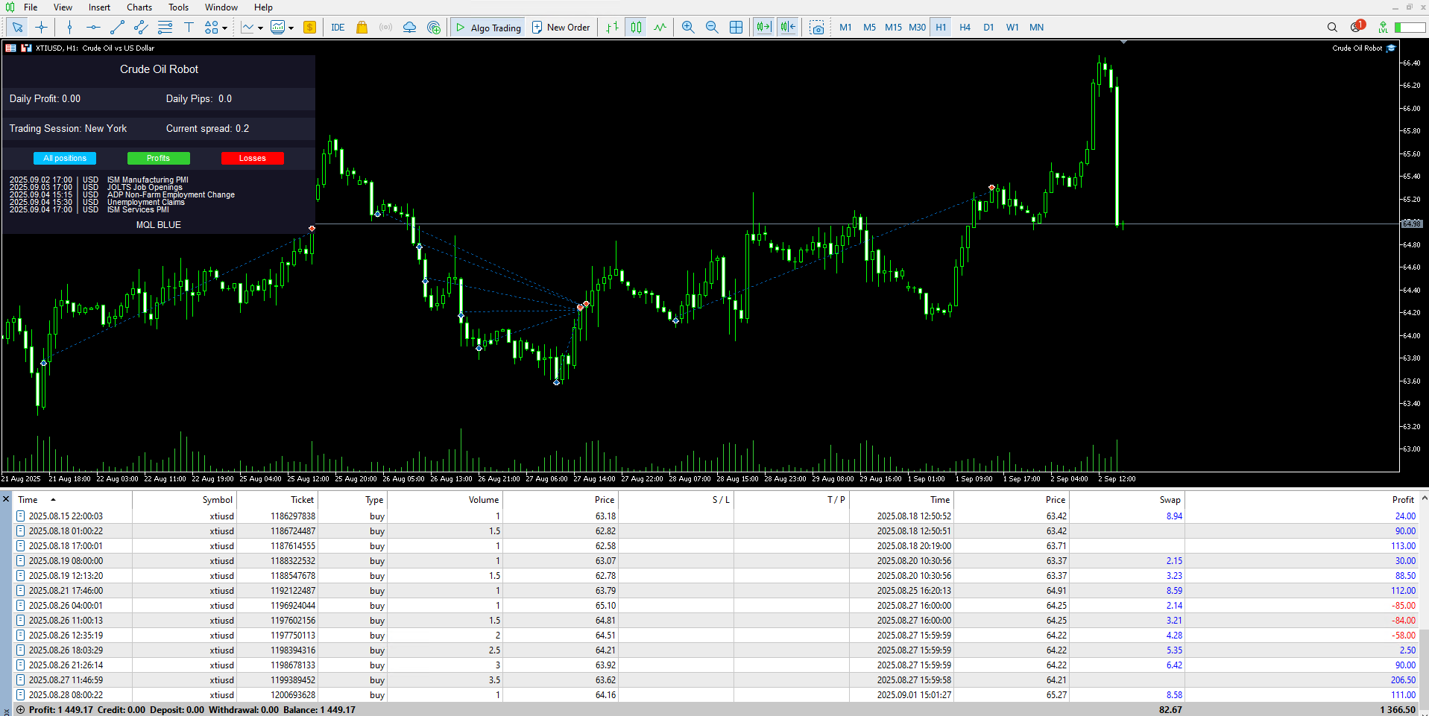This screenshot has height=716, width=1429.
Task: Switch to MN timeframe
Action: (1036, 28)
